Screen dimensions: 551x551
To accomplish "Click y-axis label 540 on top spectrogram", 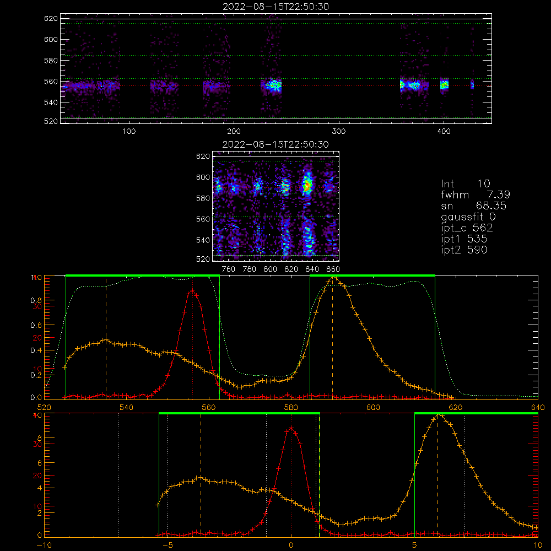I will pos(51,102).
